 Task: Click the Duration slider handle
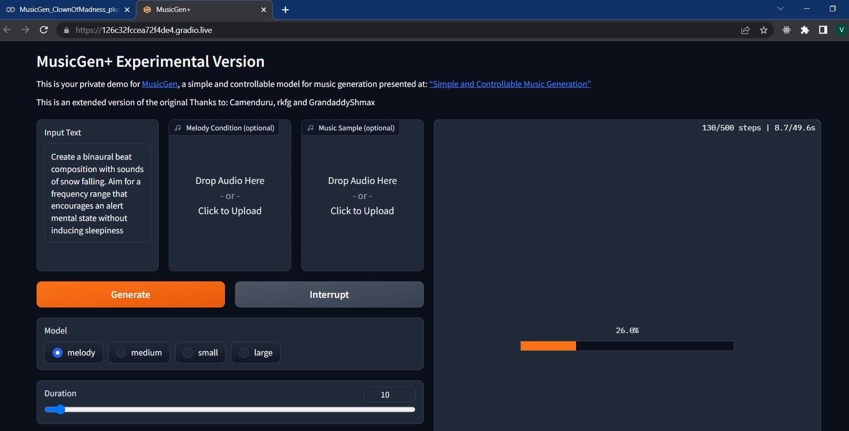[x=60, y=409]
